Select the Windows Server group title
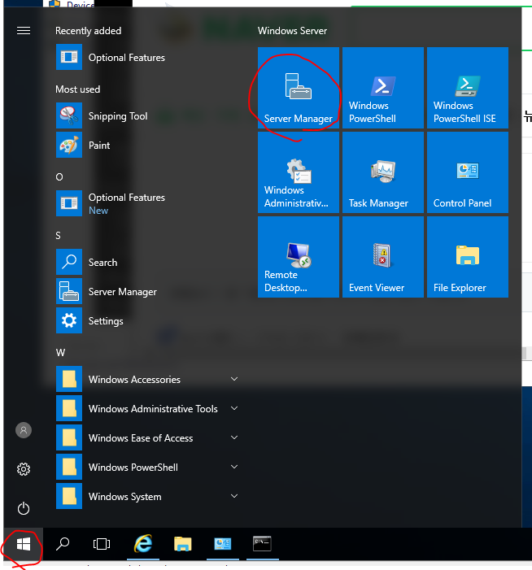Screen dimensions: 532x570 pos(292,31)
